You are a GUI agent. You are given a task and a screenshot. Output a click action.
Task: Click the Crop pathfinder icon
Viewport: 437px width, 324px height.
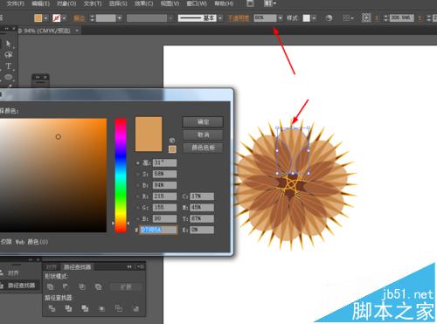pyautogui.click(x=101, y=308)
